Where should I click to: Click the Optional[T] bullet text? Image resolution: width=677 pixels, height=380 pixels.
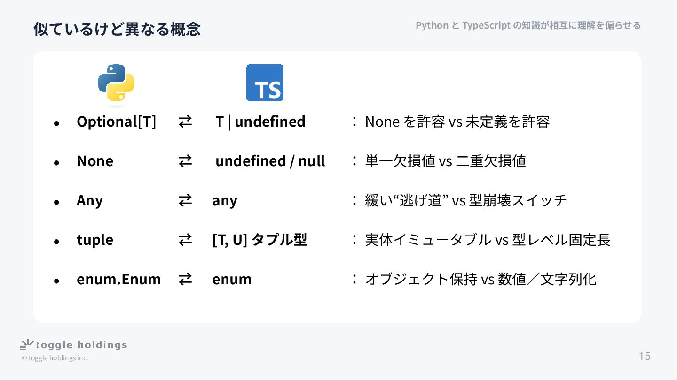coord(116,122)
